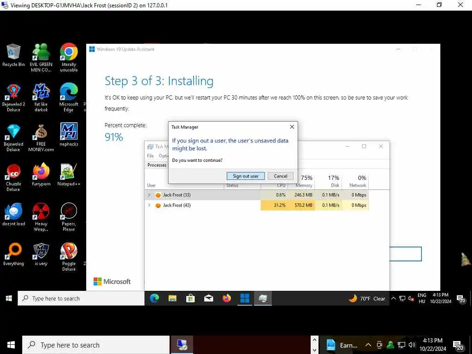Open the remote notification center icon

coord(461,299)
